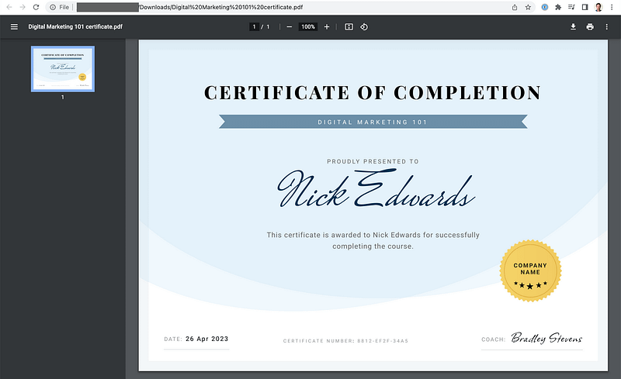Open the Chrome three-dot menu
This screenshot has width=621, height=379.
click(612, 7)
